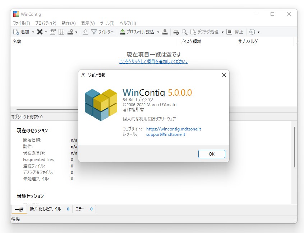Click the black X remove icon
The height and width of the screenshot is (233, 304).
(40, 32)
